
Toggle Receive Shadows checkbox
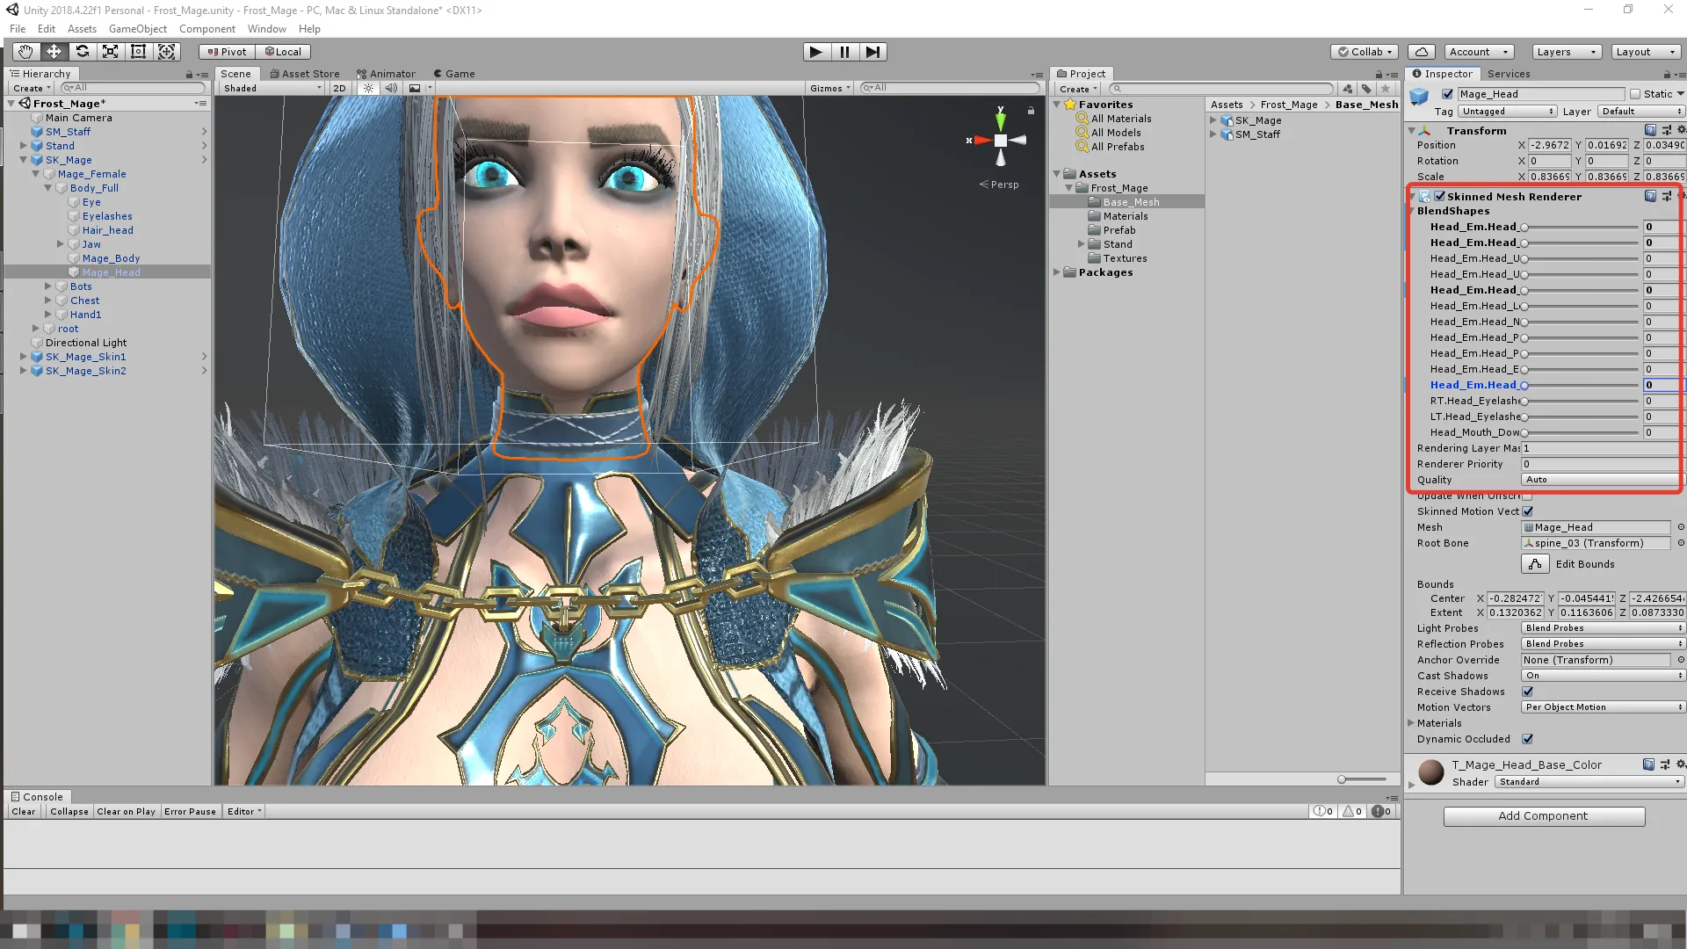click(1528, 692)
